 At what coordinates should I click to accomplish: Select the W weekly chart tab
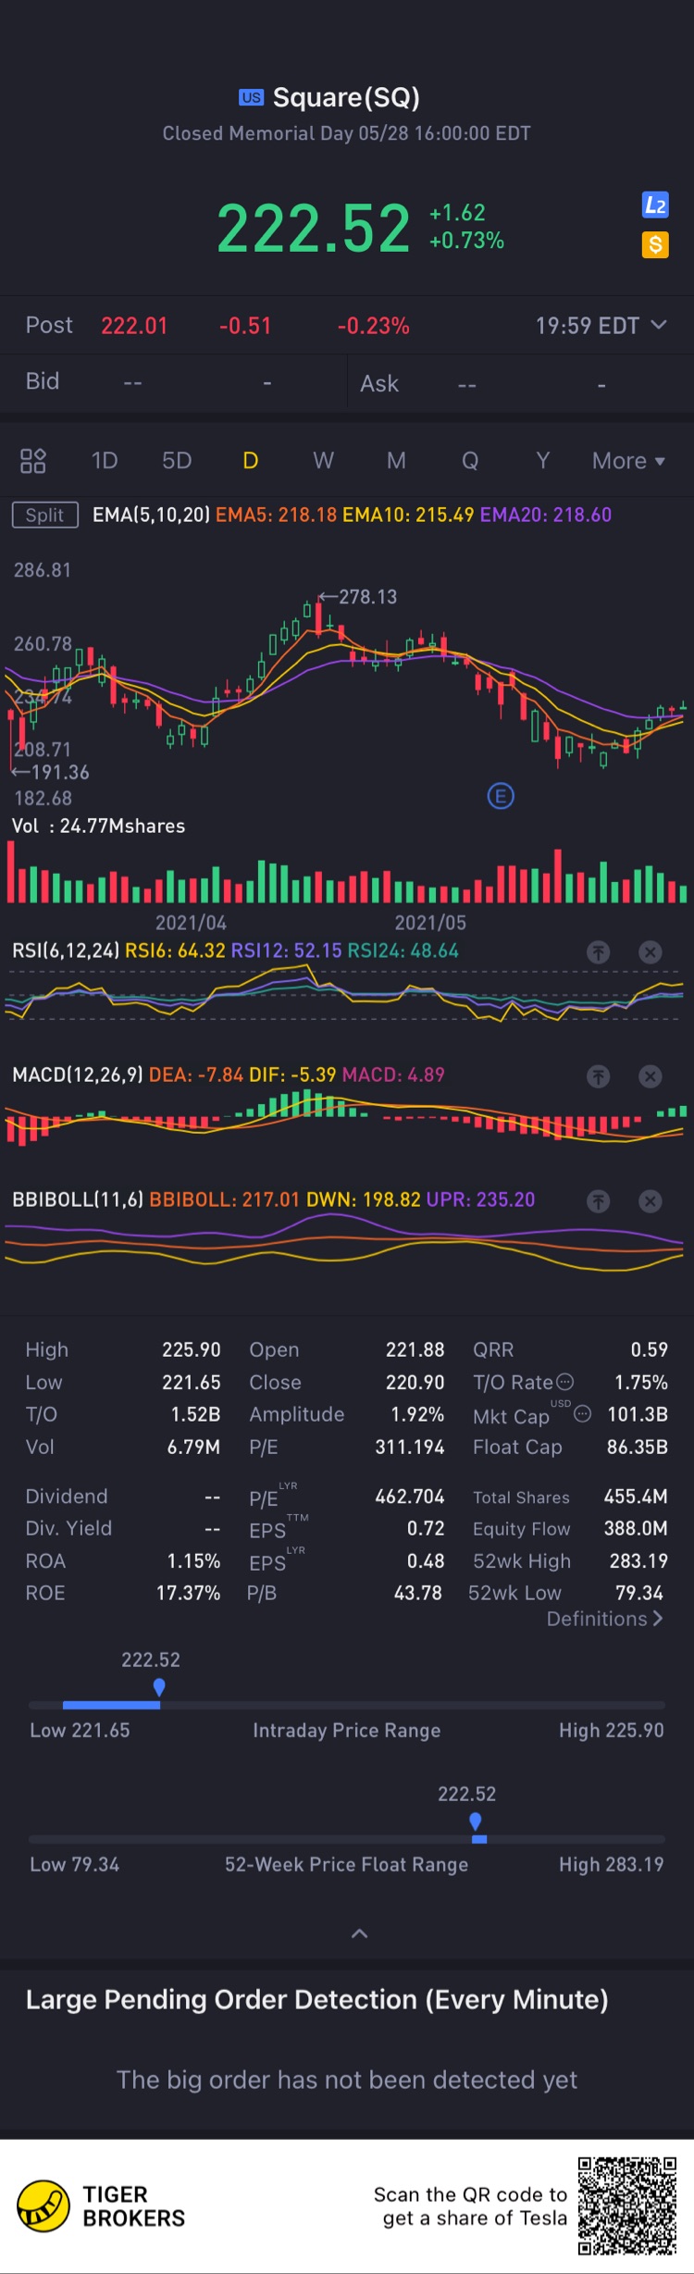click(323, 461)
